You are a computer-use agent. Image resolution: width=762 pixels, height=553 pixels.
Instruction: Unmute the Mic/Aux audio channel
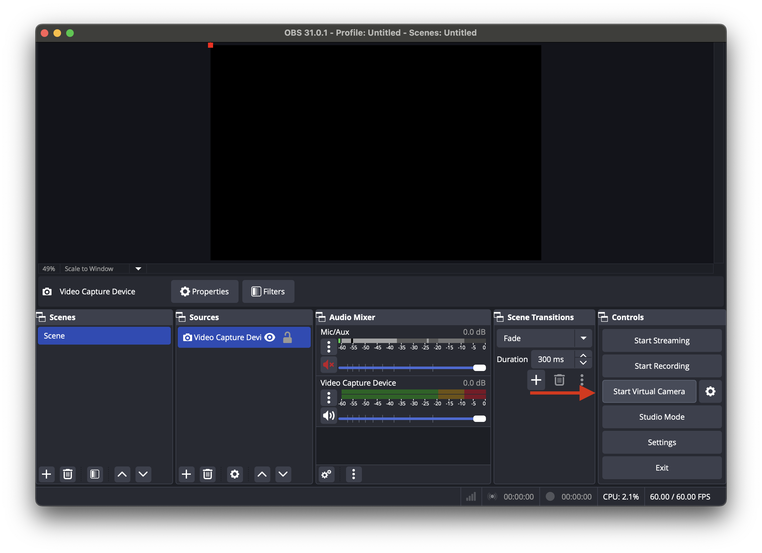click(329, 365)
